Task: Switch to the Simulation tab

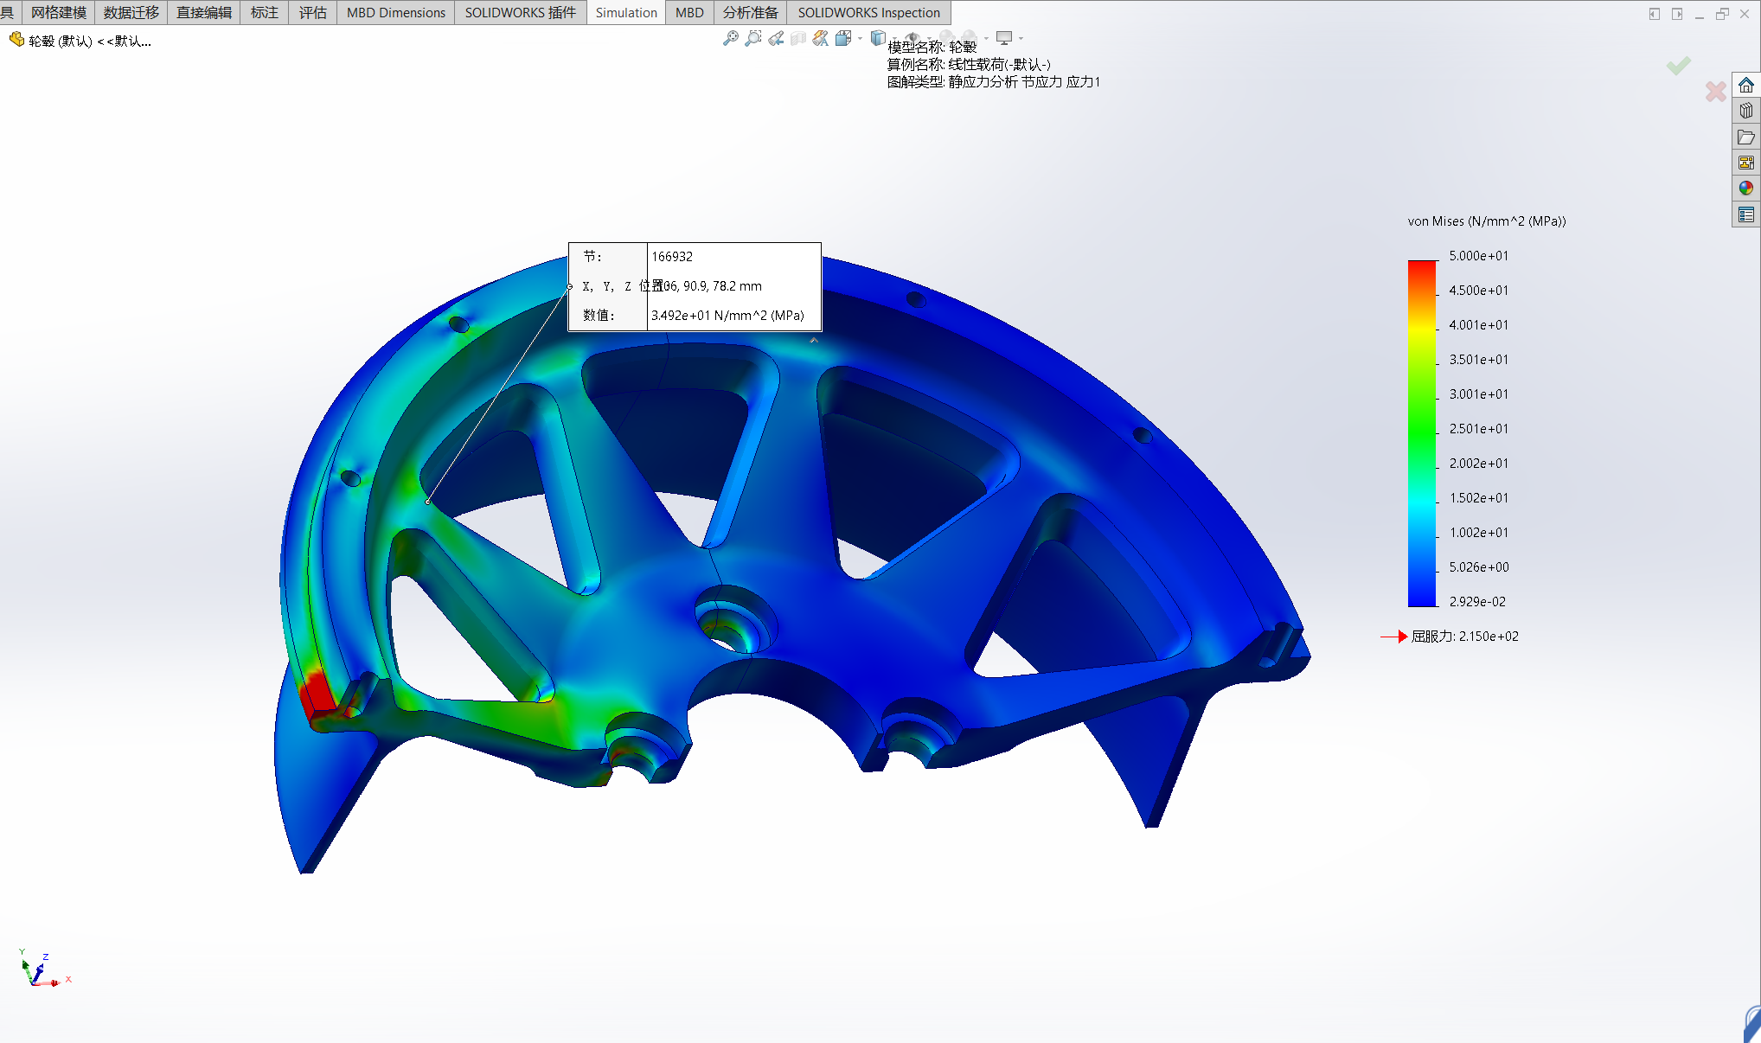Action: click(626, 12)
